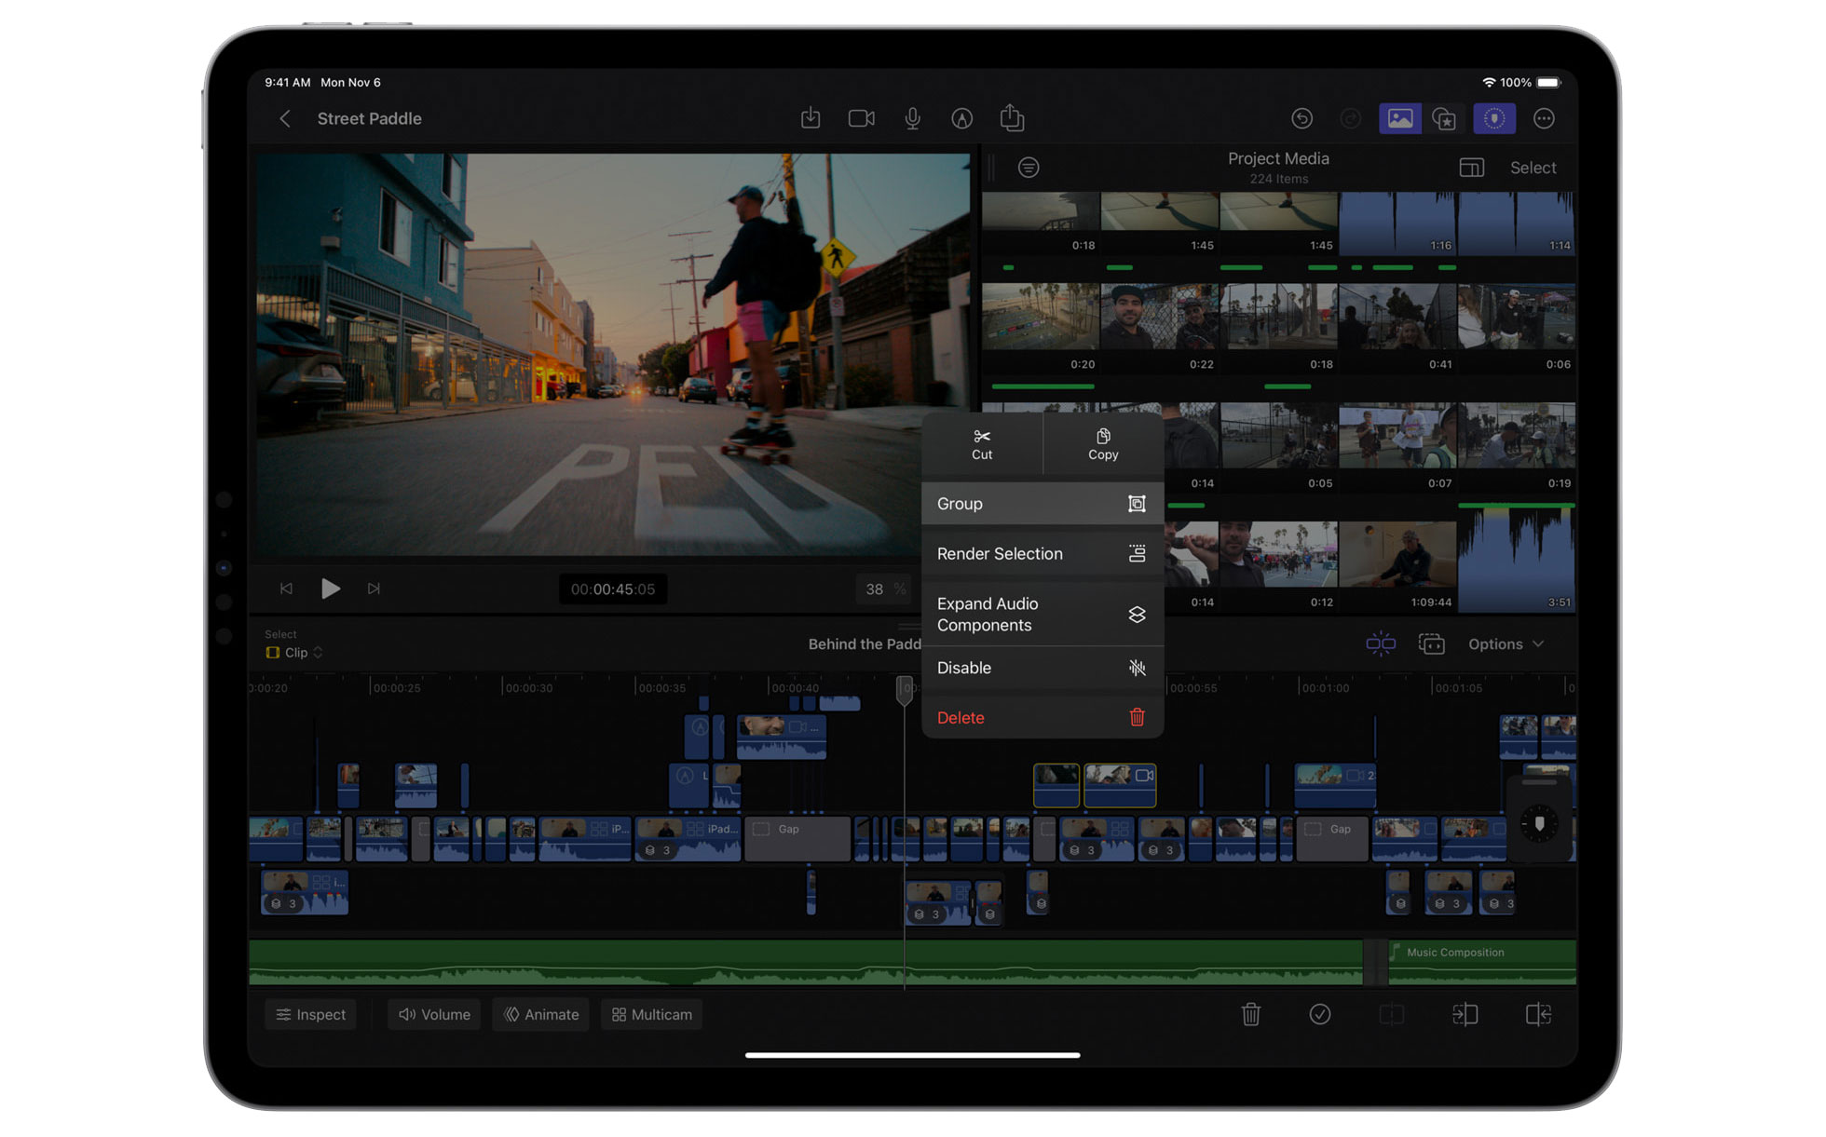This screenshot has width=1826, height=1137.
Task: Tap the undo arrow icon
Action: pos(1301,118)
